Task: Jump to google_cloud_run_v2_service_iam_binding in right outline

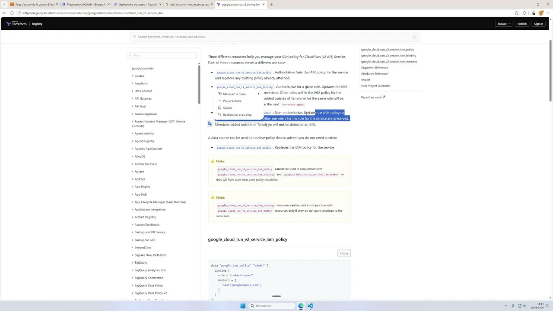Action: pyautogui.click(x=389, y=55)
